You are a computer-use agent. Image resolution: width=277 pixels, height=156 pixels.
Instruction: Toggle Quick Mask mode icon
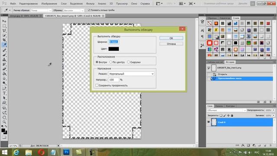pos(4,137)
